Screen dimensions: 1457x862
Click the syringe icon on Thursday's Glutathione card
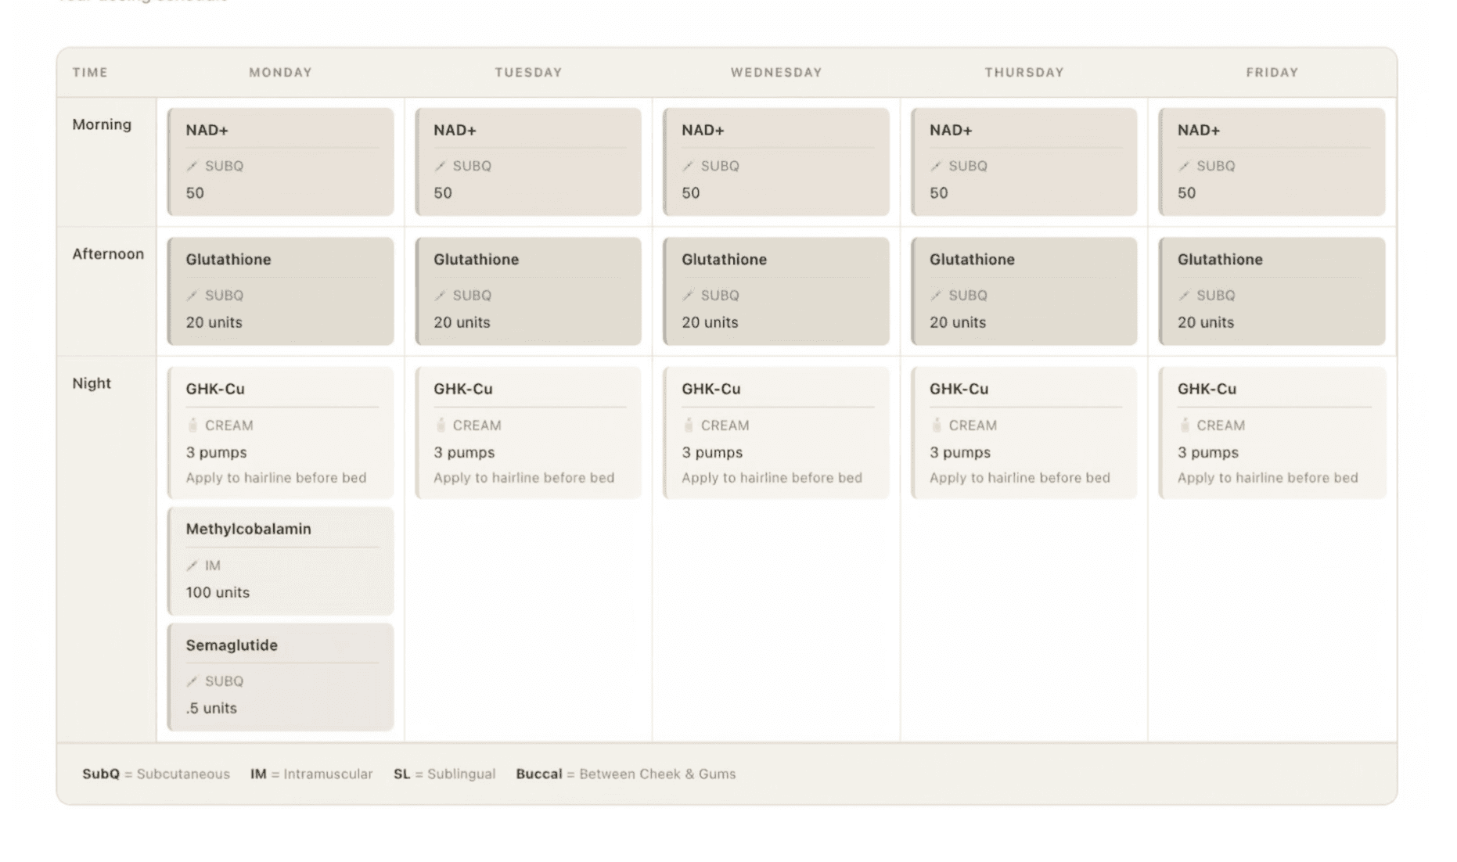[935, 296]
